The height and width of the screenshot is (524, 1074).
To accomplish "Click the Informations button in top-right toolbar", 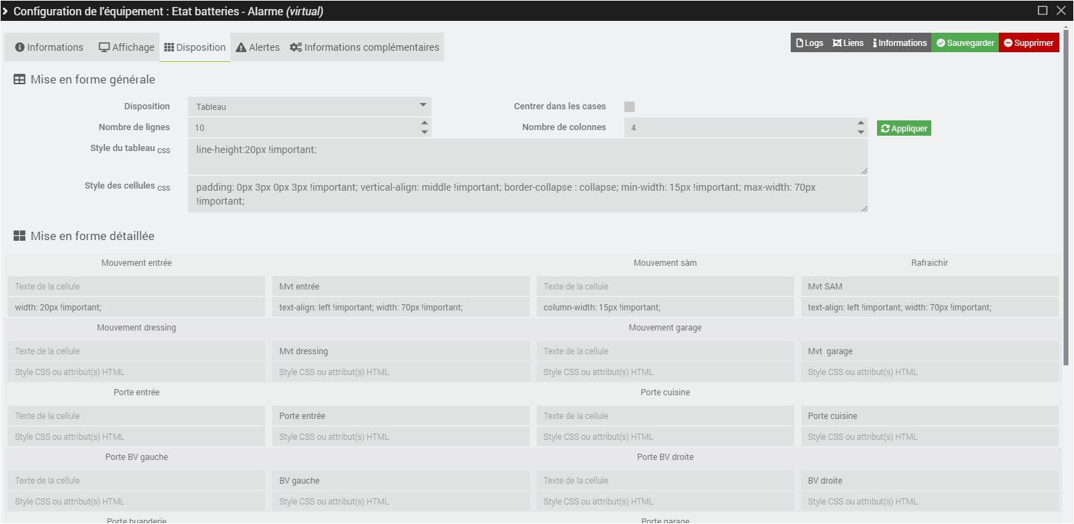I will (899, 43).
